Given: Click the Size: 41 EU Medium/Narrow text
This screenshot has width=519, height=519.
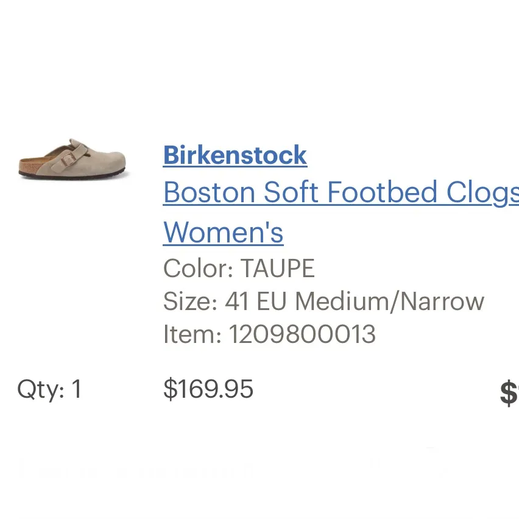Looking at the screenshot, I should (x=324, y=301).
